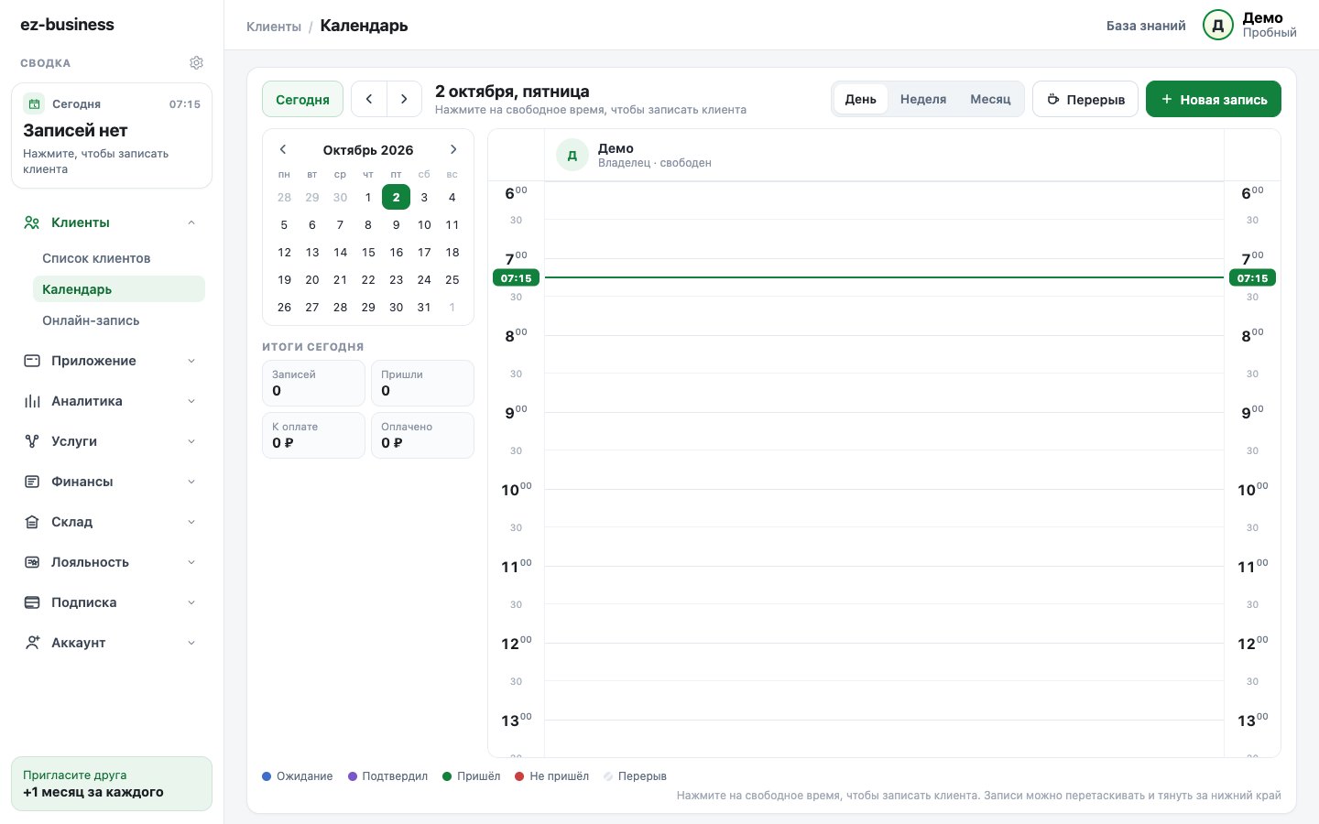Open the Демо profile avatar in header
The image size is (1319, 824).
click(1218, 26)
